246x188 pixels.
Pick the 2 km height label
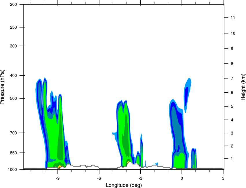(x=232, y=146)
